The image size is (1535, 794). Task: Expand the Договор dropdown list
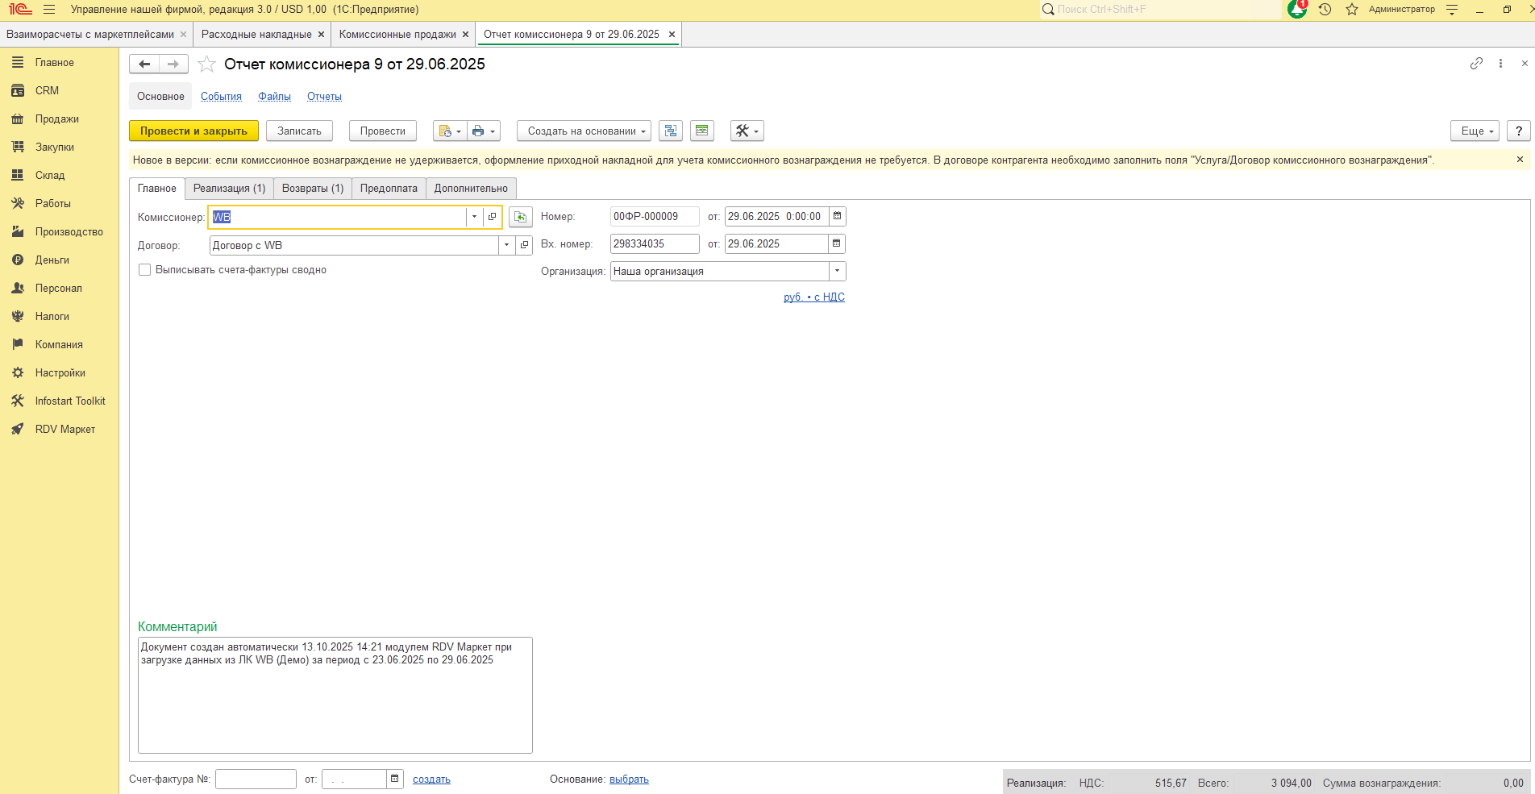pos(507,245)
